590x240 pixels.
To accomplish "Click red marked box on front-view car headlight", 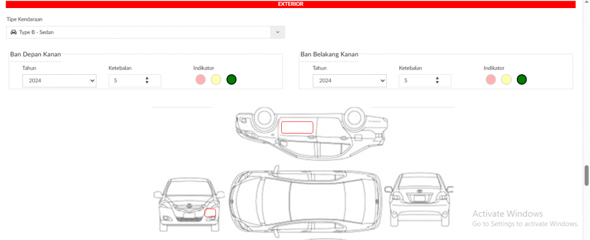I will click(x=210, y=213).
